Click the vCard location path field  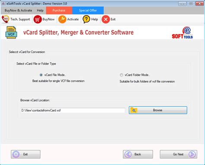pyautogui.click(x=73, y=111)
